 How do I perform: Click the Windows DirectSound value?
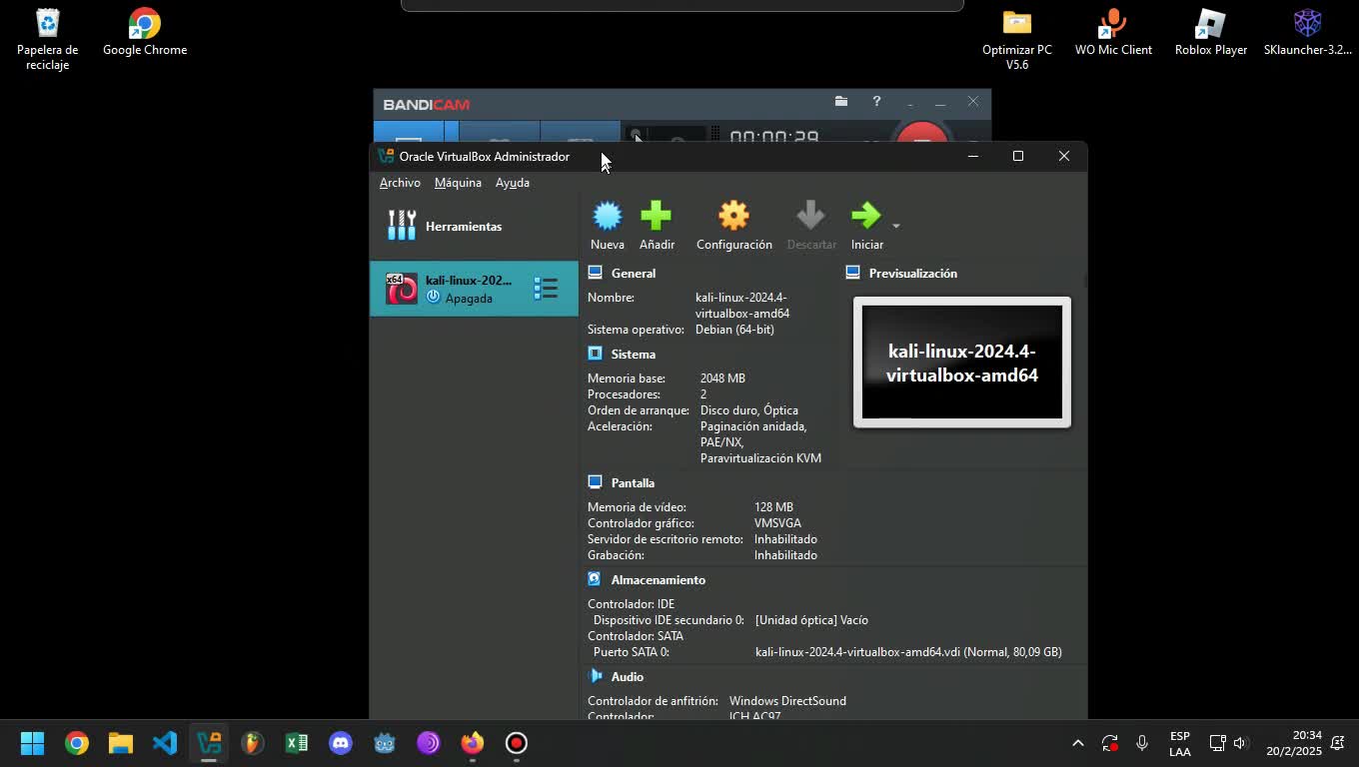787,701
